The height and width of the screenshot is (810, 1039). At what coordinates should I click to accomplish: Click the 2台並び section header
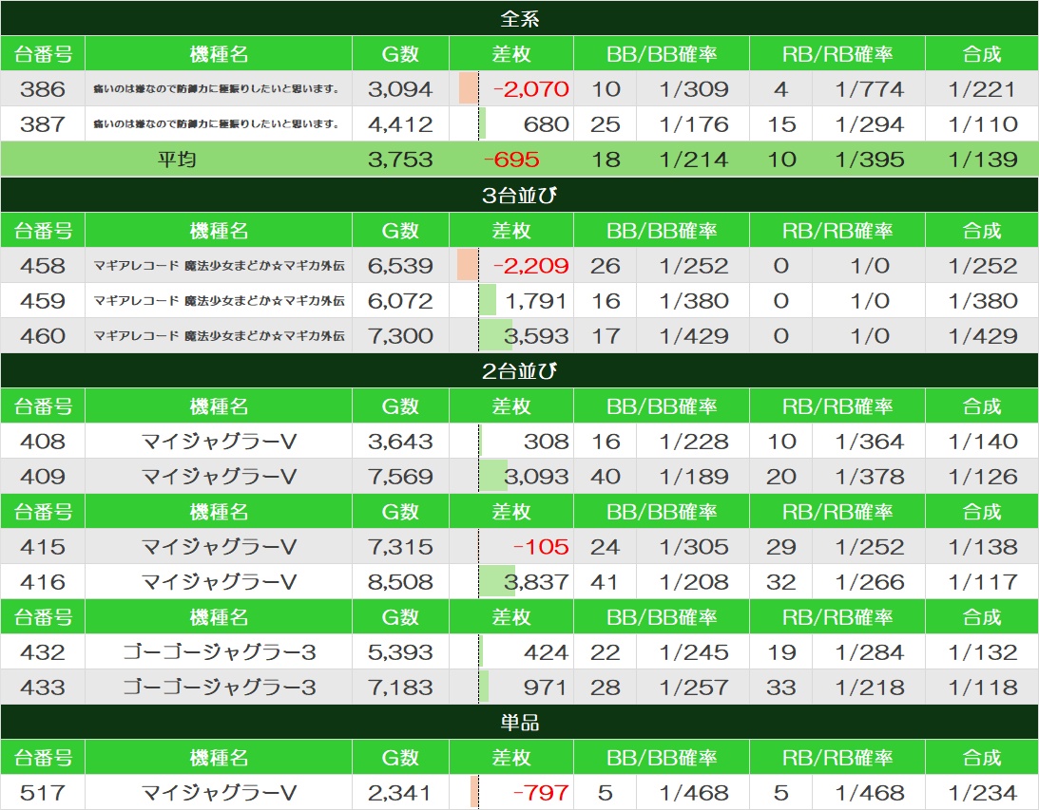point(519,371)
